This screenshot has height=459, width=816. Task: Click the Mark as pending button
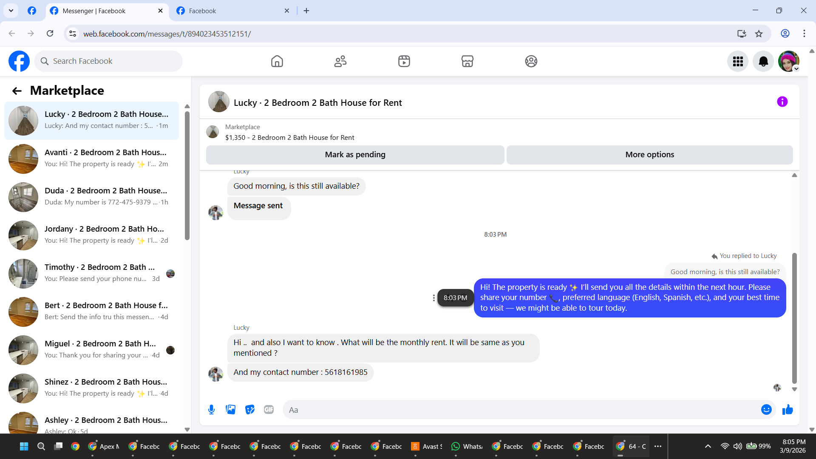click(355, 155)
